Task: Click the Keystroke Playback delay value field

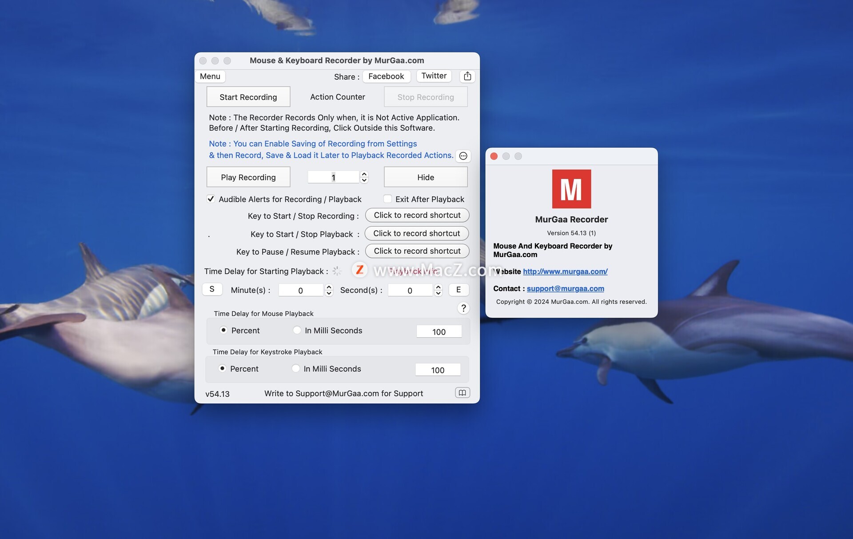Action: coord(438,370)
